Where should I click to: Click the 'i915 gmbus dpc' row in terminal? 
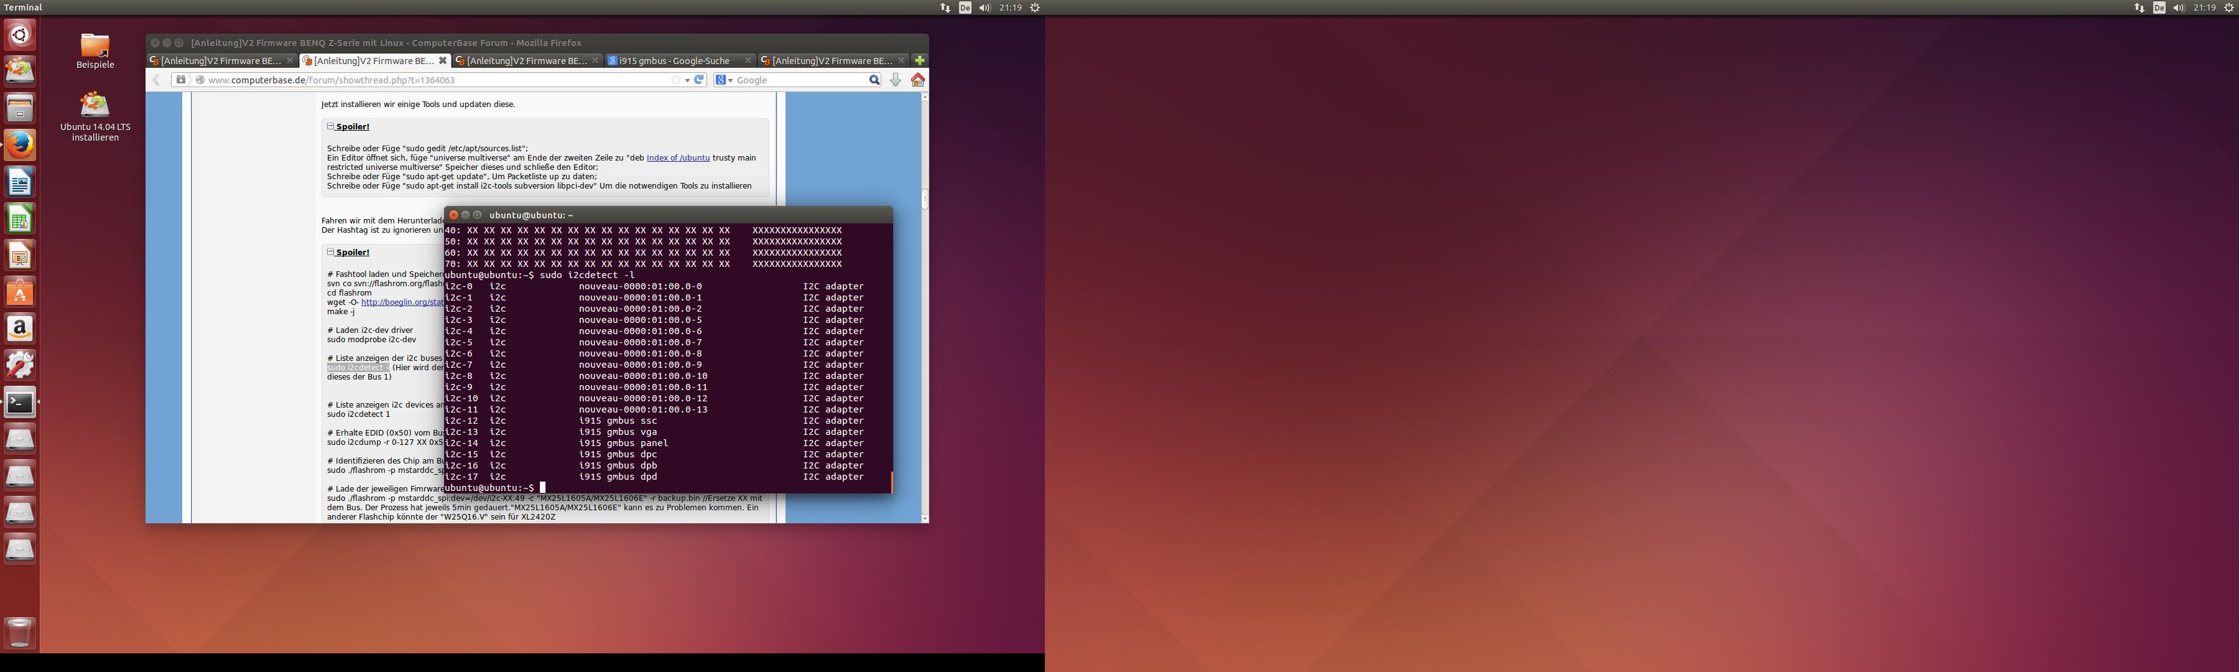click(654, 455)
